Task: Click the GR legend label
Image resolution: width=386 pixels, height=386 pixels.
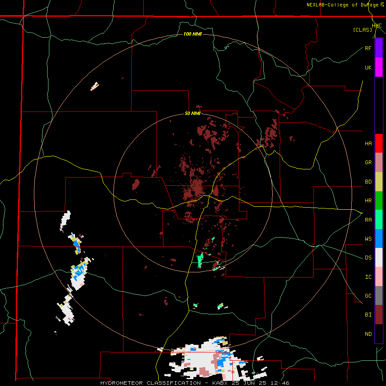Action: [368, 163]
